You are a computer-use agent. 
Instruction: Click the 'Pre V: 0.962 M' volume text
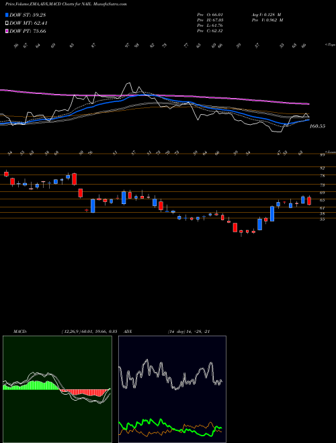[267, 20]
